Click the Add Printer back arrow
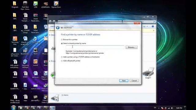The width and height of the screenshot is (196, 110). tap(58, 28)
